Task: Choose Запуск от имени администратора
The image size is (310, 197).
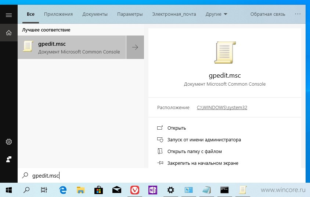Action: 204,140
